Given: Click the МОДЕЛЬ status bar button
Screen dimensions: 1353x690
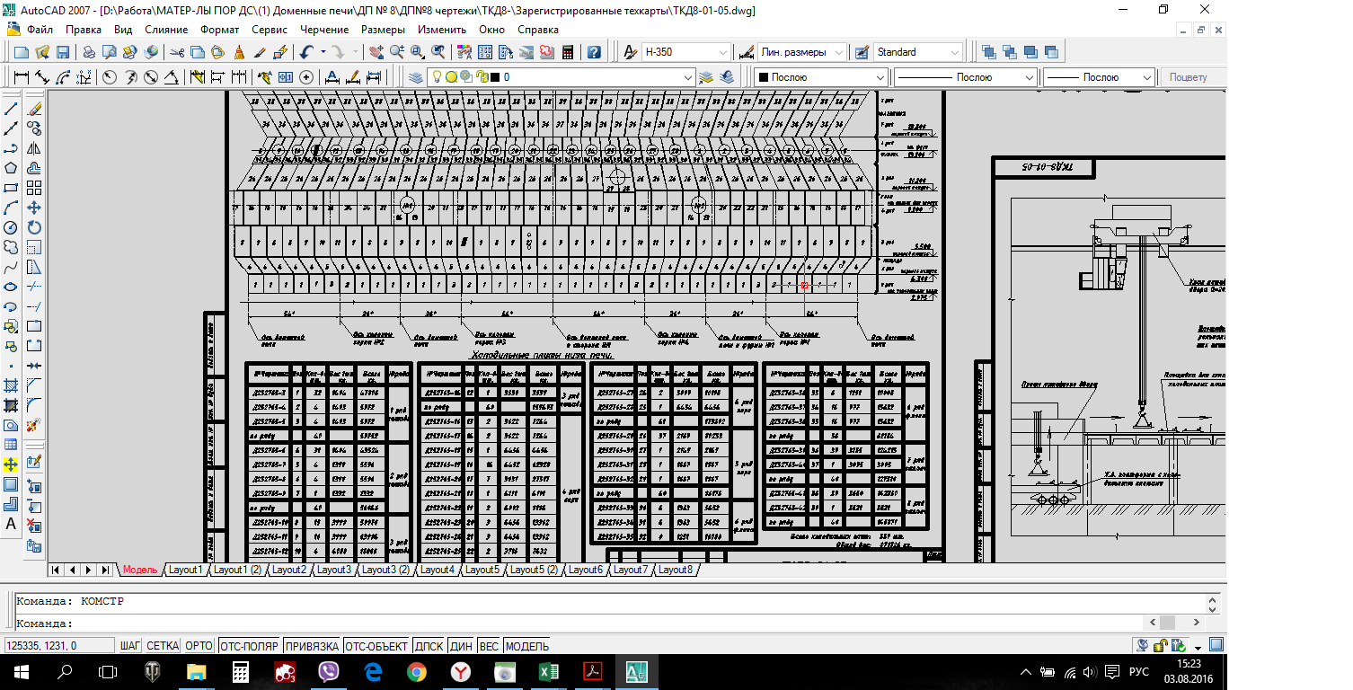Looking at the screenshot, I should 527,646.
